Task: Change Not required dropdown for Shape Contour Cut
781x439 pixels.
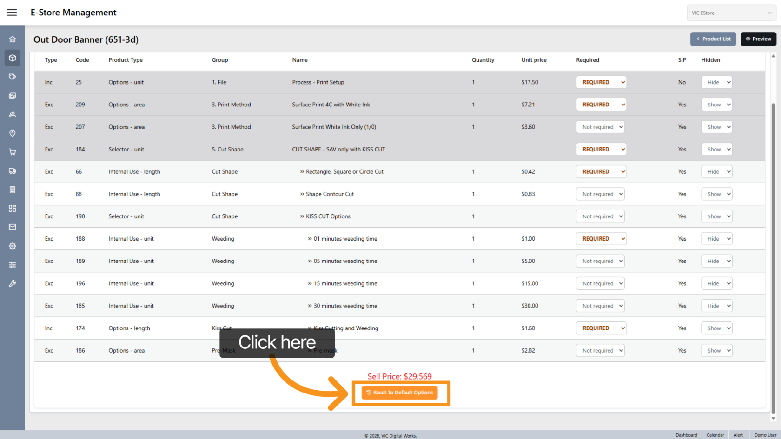Action: click(x=600, y=194)
